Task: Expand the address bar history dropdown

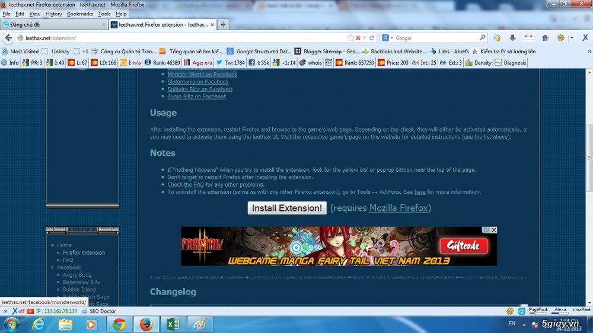Action: point(364,38)
